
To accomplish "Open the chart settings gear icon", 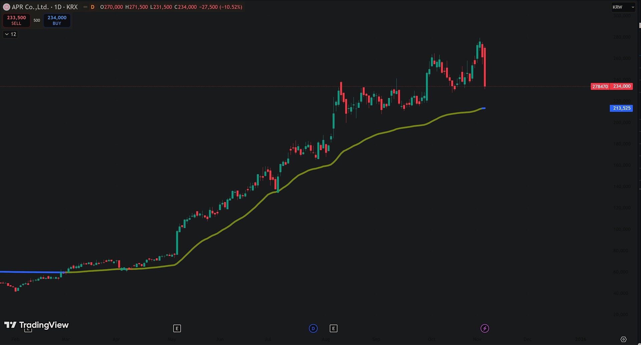I will [623, 339].
